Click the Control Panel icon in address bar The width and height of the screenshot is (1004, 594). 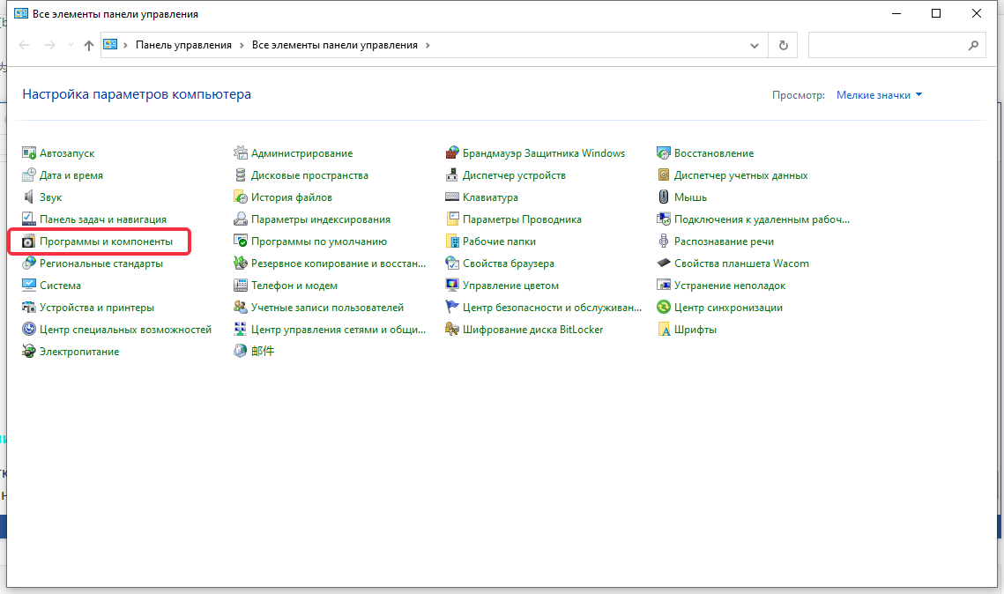(110, 45)
